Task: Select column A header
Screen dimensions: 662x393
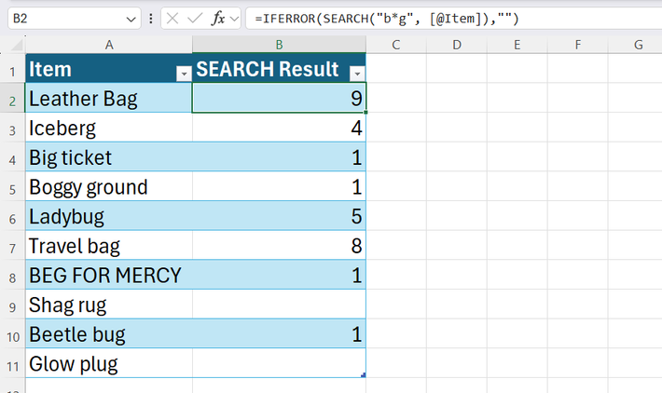Action: tap(109, 45)
